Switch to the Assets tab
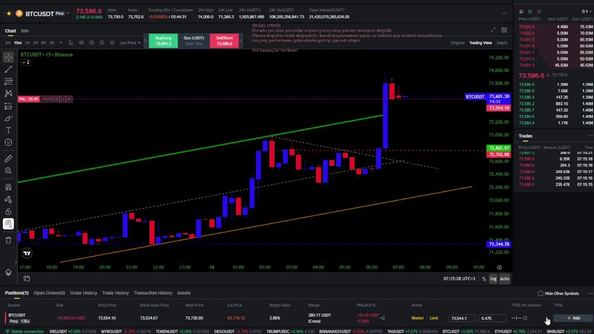 coord(184,293)
